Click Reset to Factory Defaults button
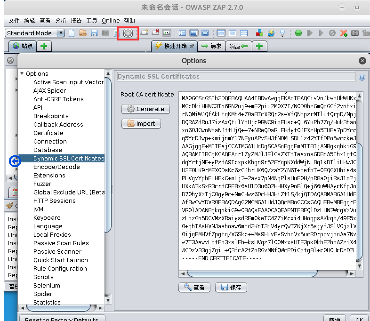The height and width of the screenshot is (321, 370). click(x=62, y=318)
